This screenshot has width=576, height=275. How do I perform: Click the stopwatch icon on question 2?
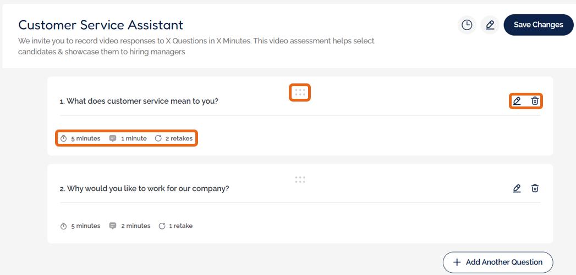[x=63, y=226]
